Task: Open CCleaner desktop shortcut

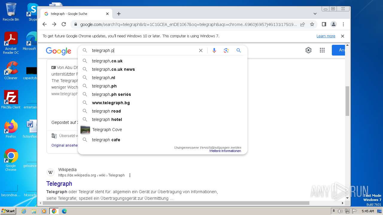Action: click(x=11, y=70)
